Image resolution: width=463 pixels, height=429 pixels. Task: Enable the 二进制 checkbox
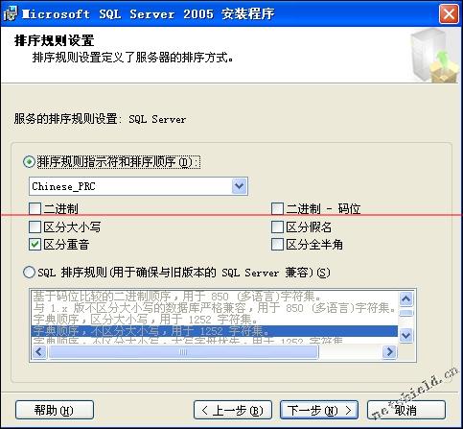[x=35, y=208]
